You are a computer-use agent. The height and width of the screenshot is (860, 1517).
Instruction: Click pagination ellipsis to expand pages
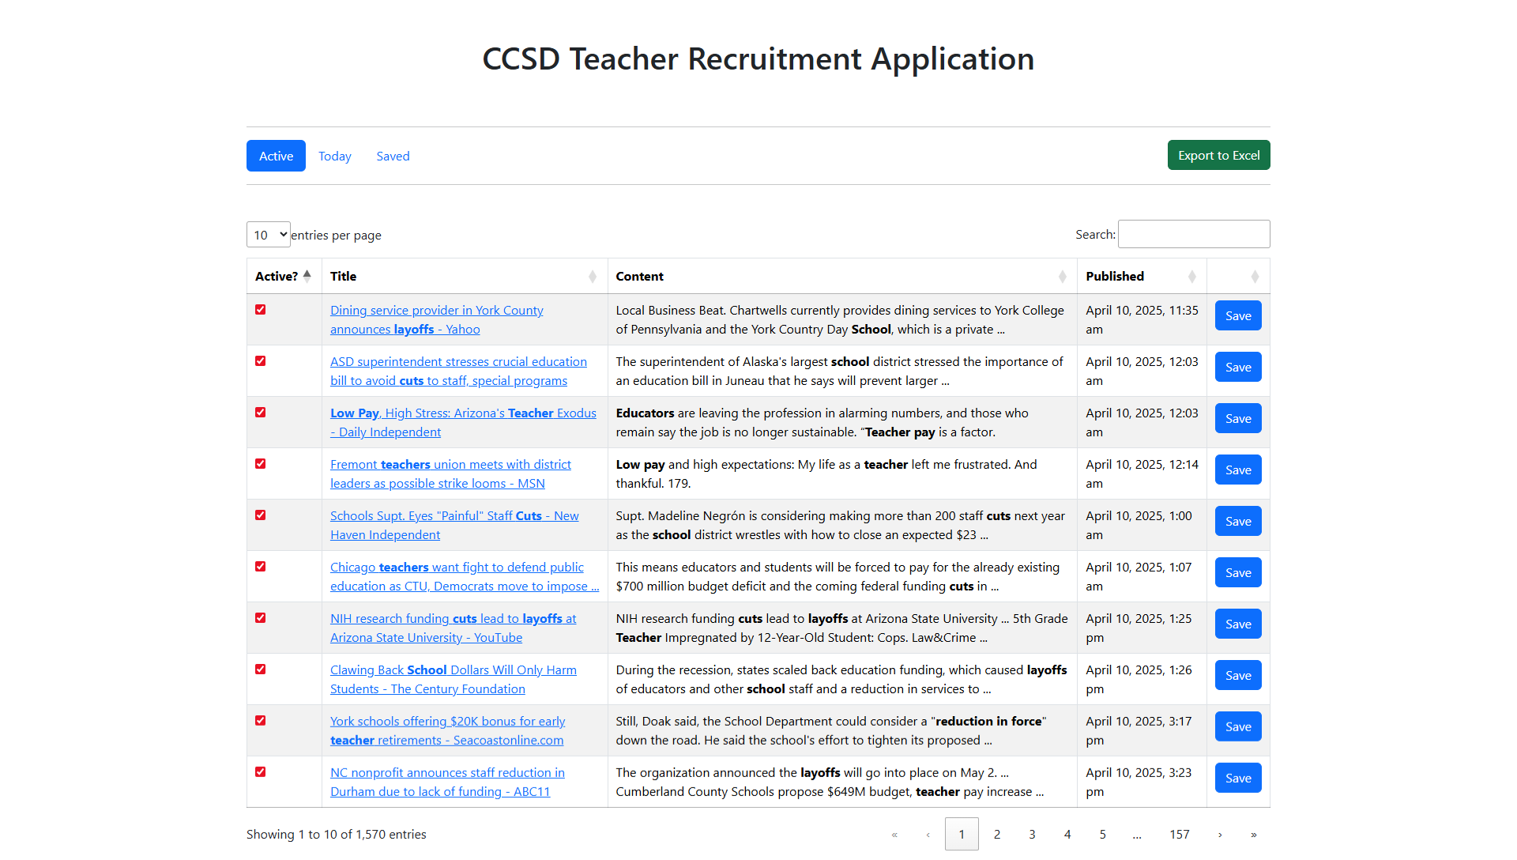[x=1136, y=835]
